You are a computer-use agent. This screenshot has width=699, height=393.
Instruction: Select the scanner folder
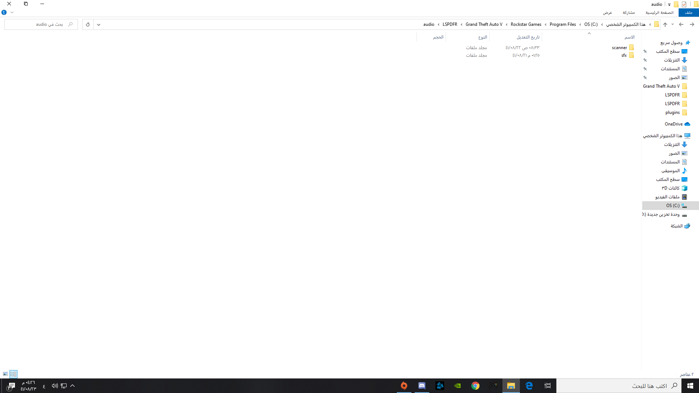[620, 48]
